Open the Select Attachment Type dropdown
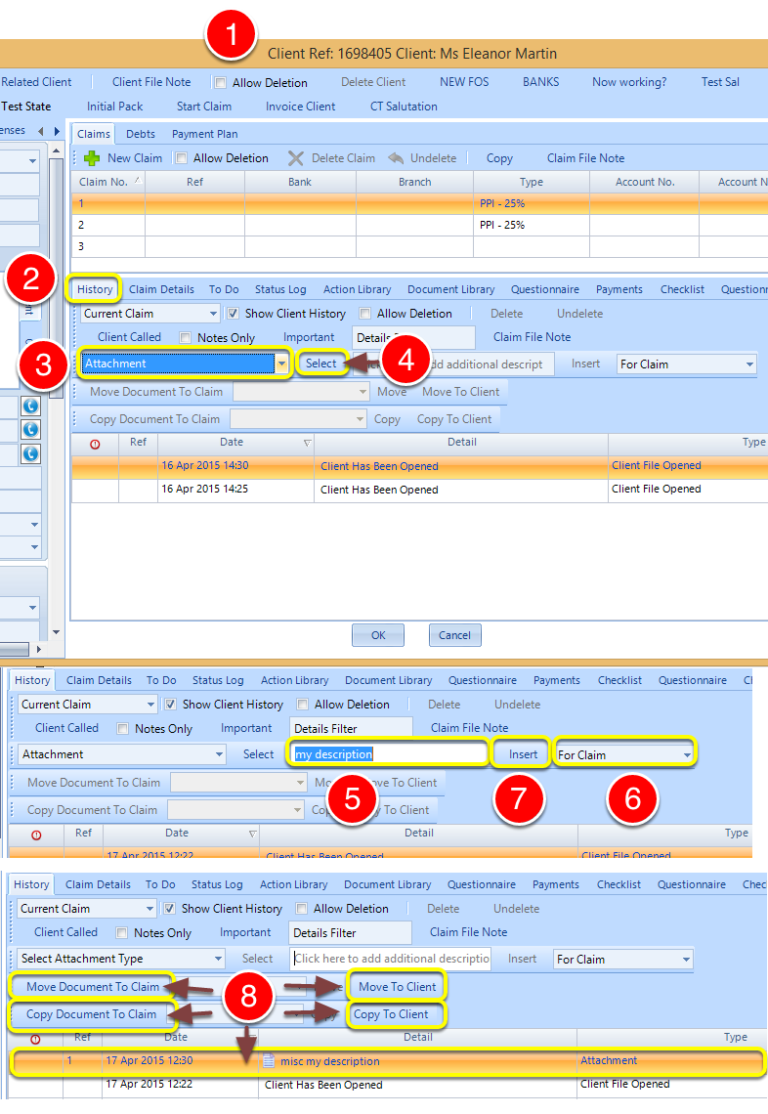Screen dimensions: 768x1114 (x=218, y=959)
